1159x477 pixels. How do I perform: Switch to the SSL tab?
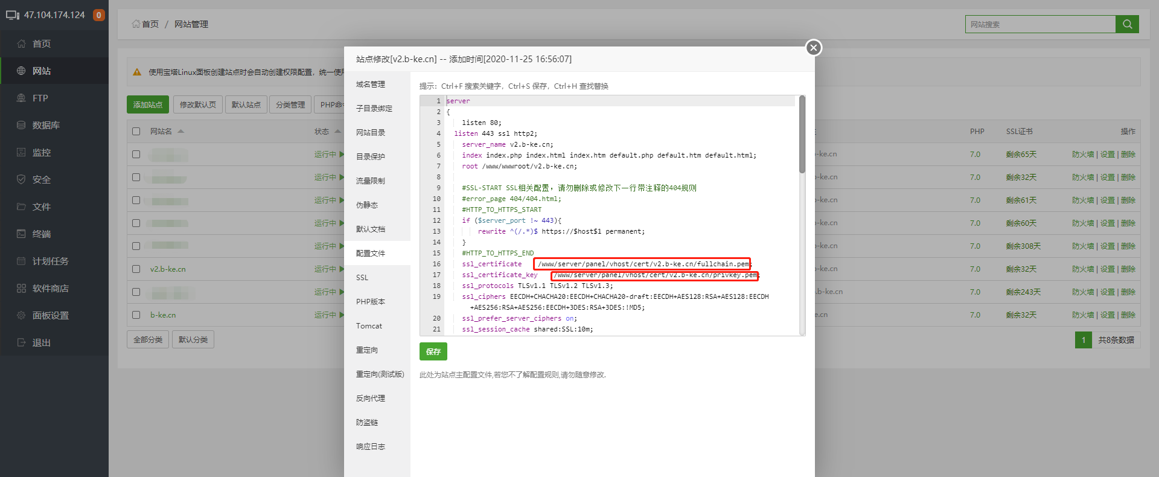(362, 278)
